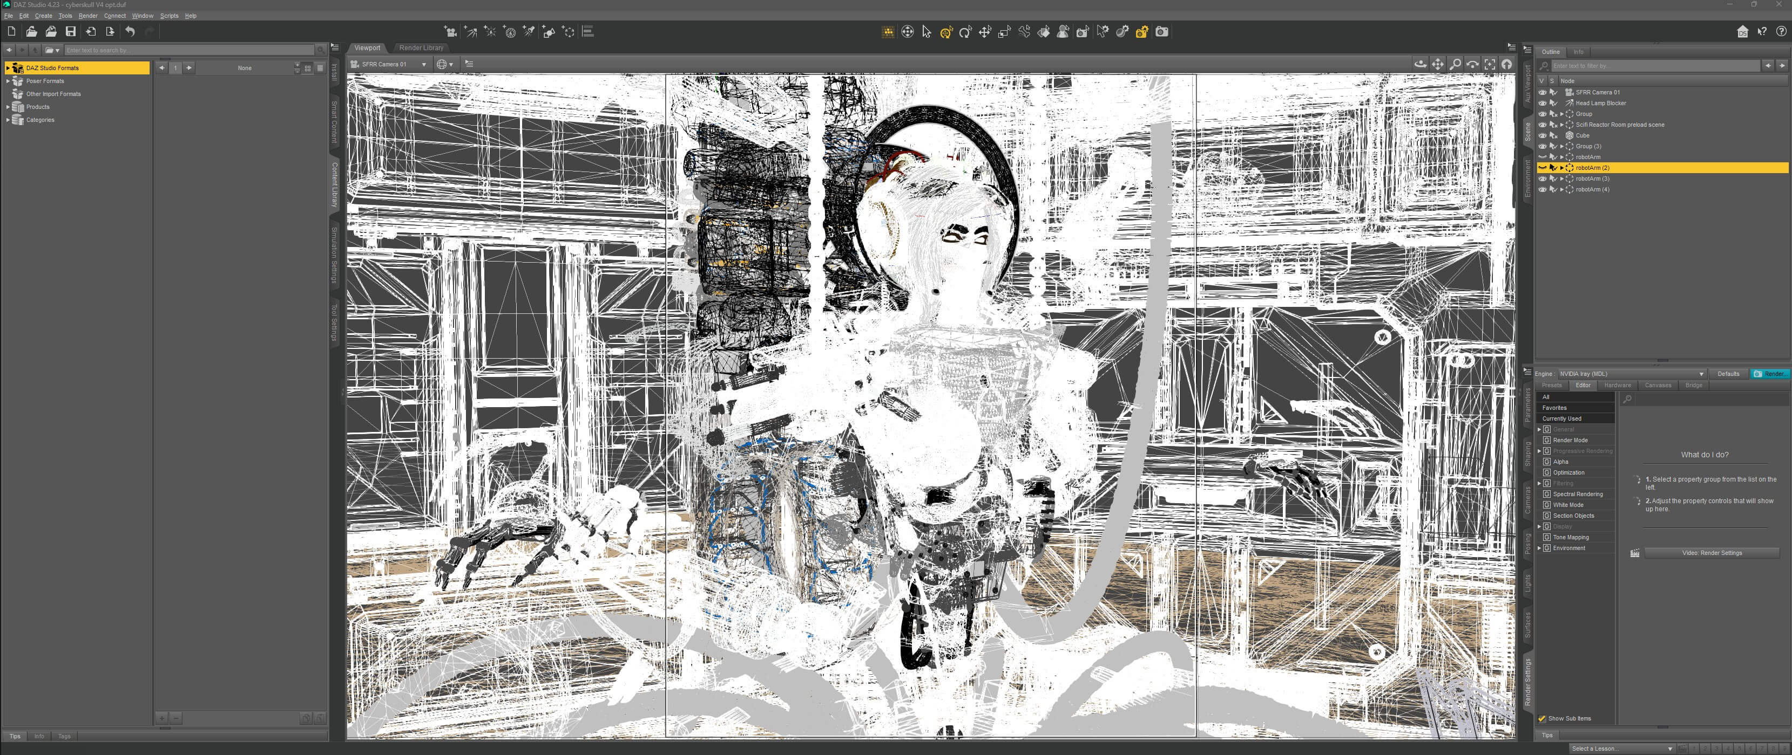
Task: Open the Render menu in menu bar
Action: pyautogui.click(x=87, y=15)
